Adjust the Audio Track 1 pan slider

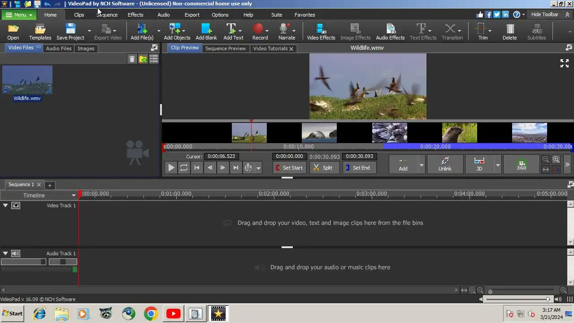click(x=63, y=262)
